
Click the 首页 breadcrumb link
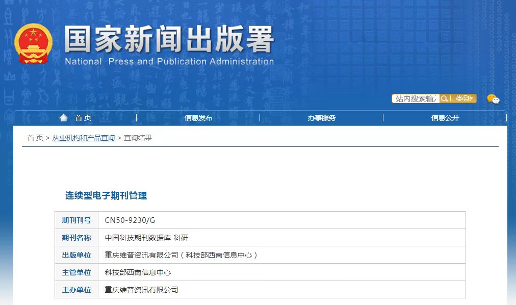(35, 138)
